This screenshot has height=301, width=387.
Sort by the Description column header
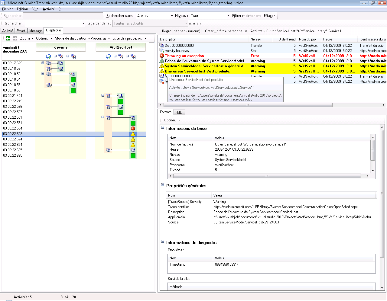(x=203, y=39)
